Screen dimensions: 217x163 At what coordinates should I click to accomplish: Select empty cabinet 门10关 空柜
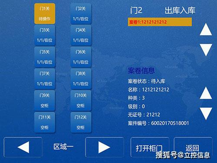click(81, 100)
